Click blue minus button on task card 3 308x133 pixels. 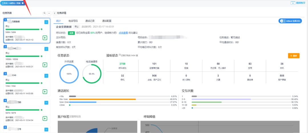(46, 76)
